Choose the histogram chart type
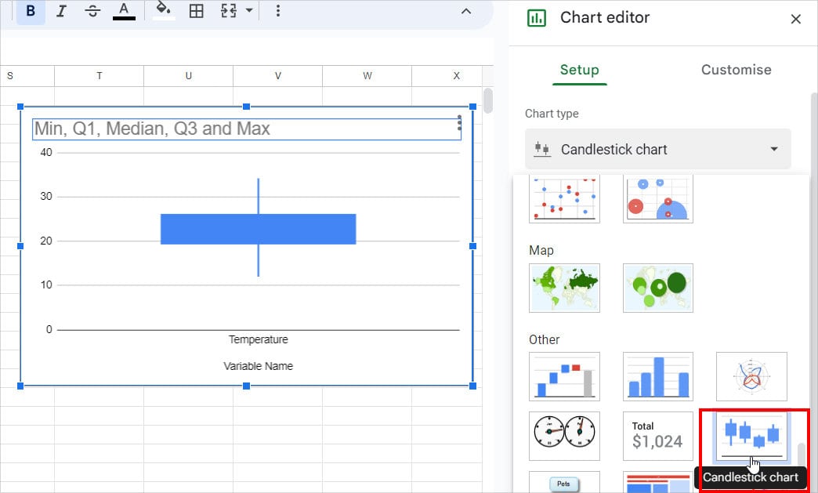818x493 pixels. coord(658,376)
